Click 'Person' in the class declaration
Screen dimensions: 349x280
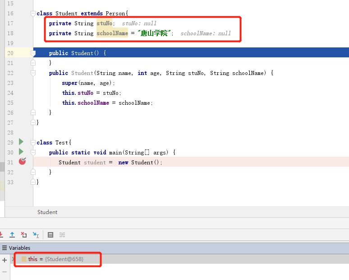tap(115, 14)
